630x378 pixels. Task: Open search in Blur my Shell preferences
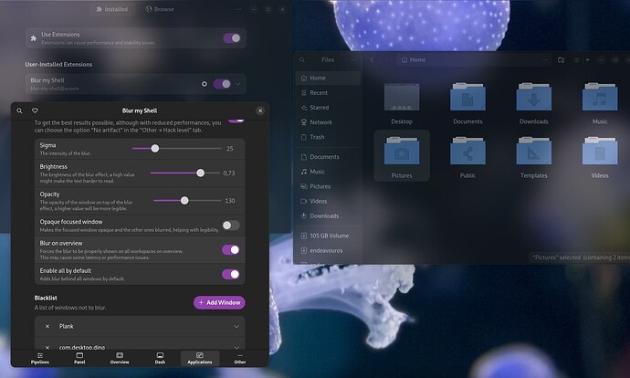point(19,110)
